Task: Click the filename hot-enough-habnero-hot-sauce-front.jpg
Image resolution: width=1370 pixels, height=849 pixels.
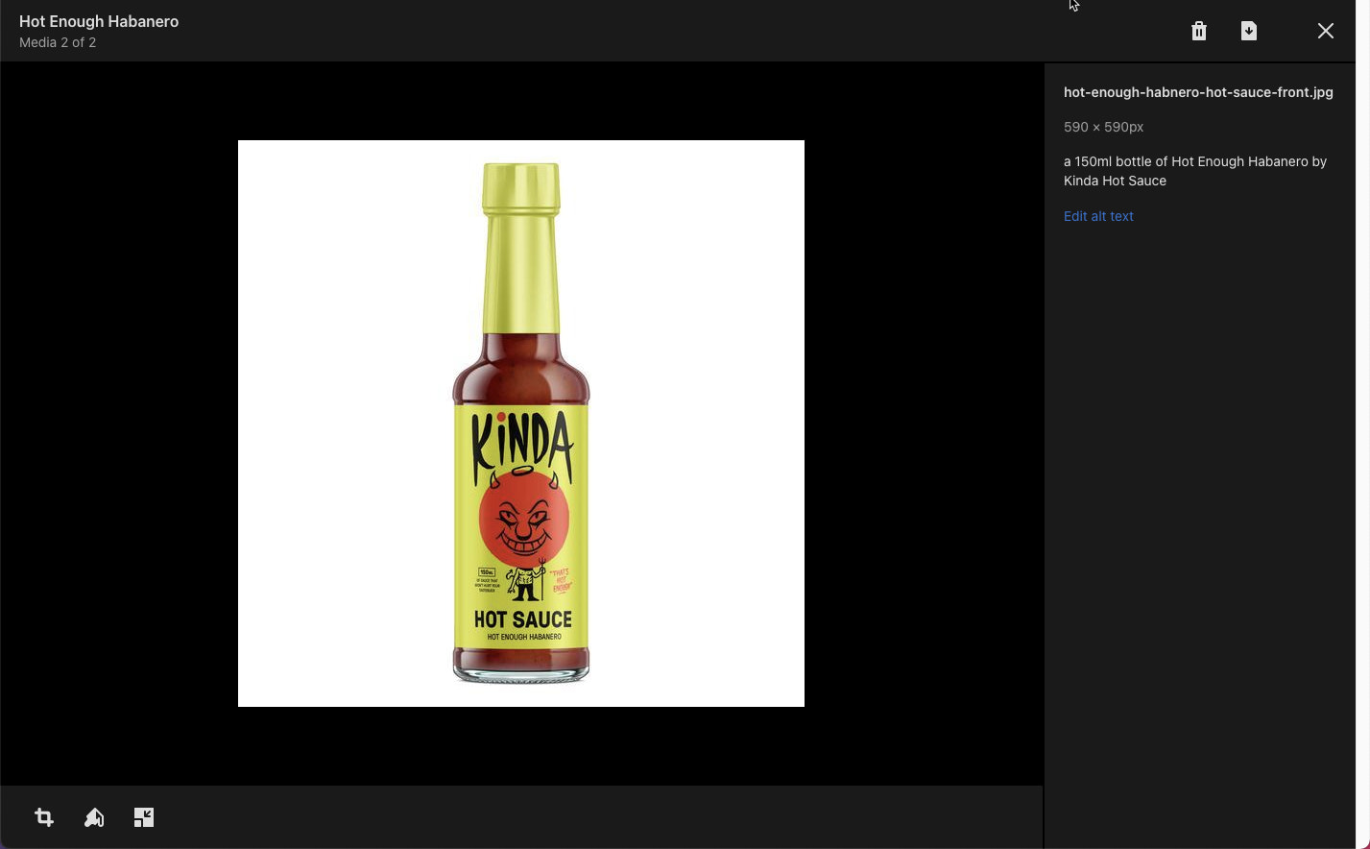Action: point(1198,92)
